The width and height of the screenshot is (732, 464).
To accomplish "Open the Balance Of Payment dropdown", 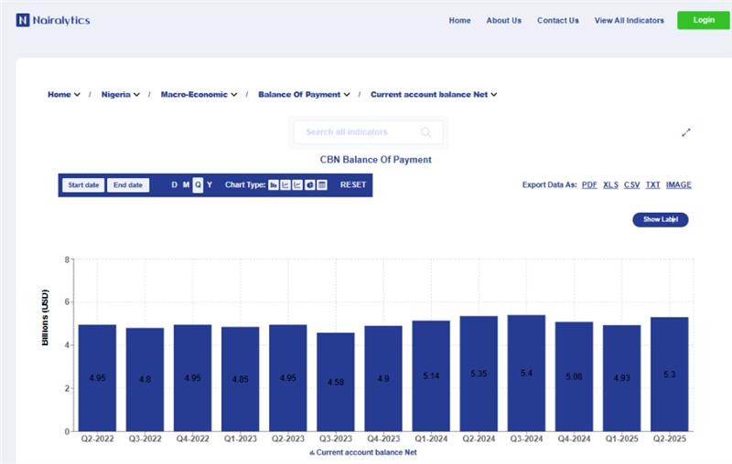I will pos(304,94).
